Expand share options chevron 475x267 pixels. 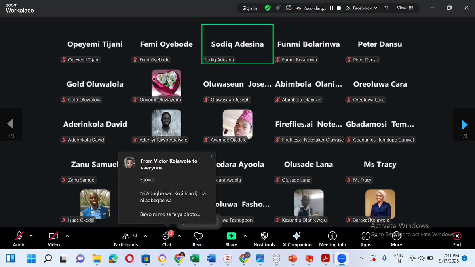[x=245, y=236]
